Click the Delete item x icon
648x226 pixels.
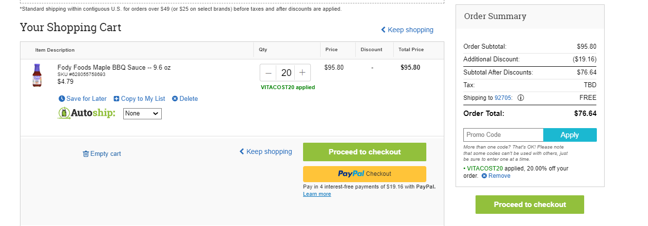(175, 98)
